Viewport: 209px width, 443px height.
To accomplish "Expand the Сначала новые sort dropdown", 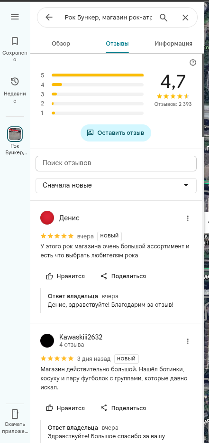I will (116, 185).
